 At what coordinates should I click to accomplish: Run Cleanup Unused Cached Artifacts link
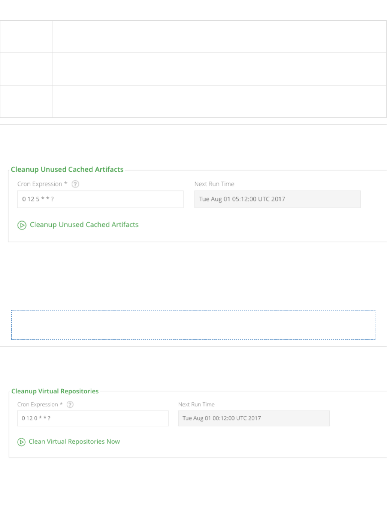point(84,225)
